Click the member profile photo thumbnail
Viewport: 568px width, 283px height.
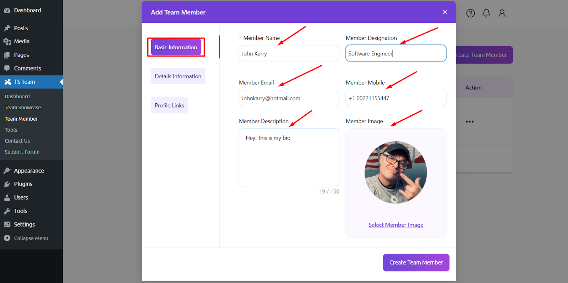click(396, 172)
